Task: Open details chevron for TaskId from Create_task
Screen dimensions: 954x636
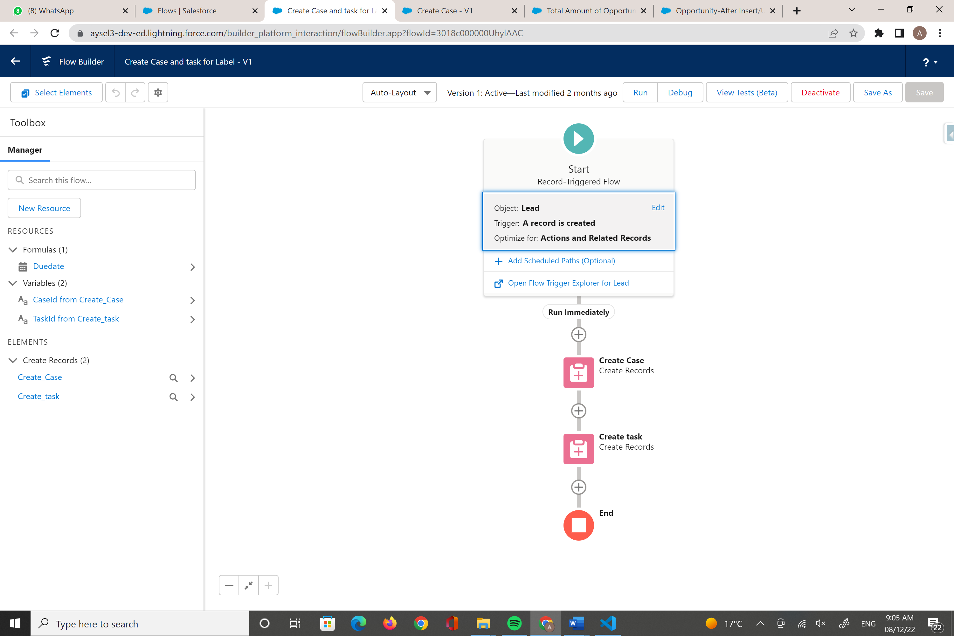Action: click(192, 319)
